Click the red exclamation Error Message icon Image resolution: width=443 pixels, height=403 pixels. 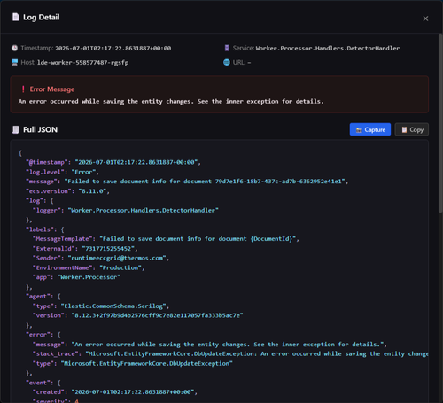pos(23,89)
